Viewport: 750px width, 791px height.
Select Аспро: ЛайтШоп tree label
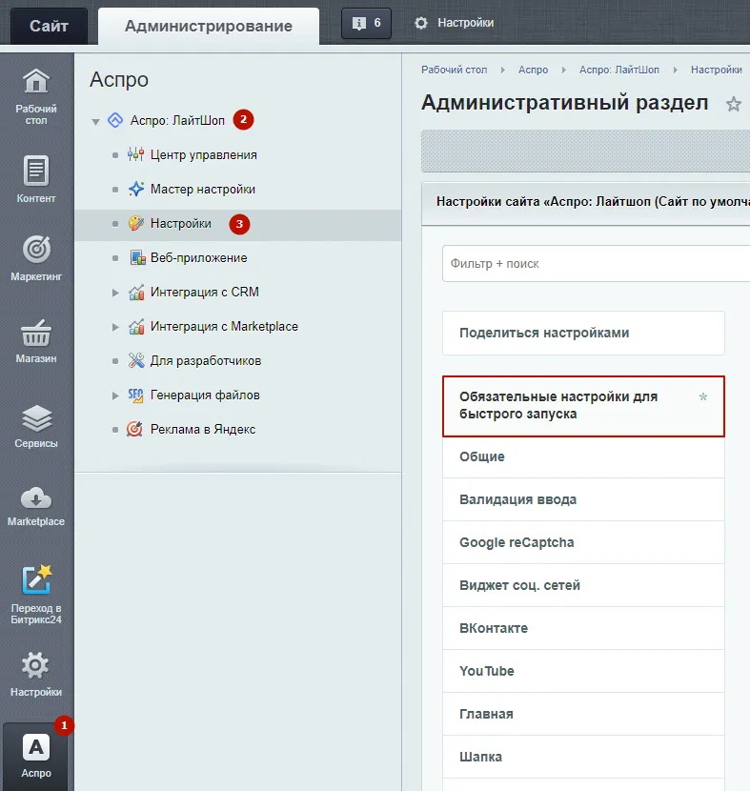click(x=177, y=120)
